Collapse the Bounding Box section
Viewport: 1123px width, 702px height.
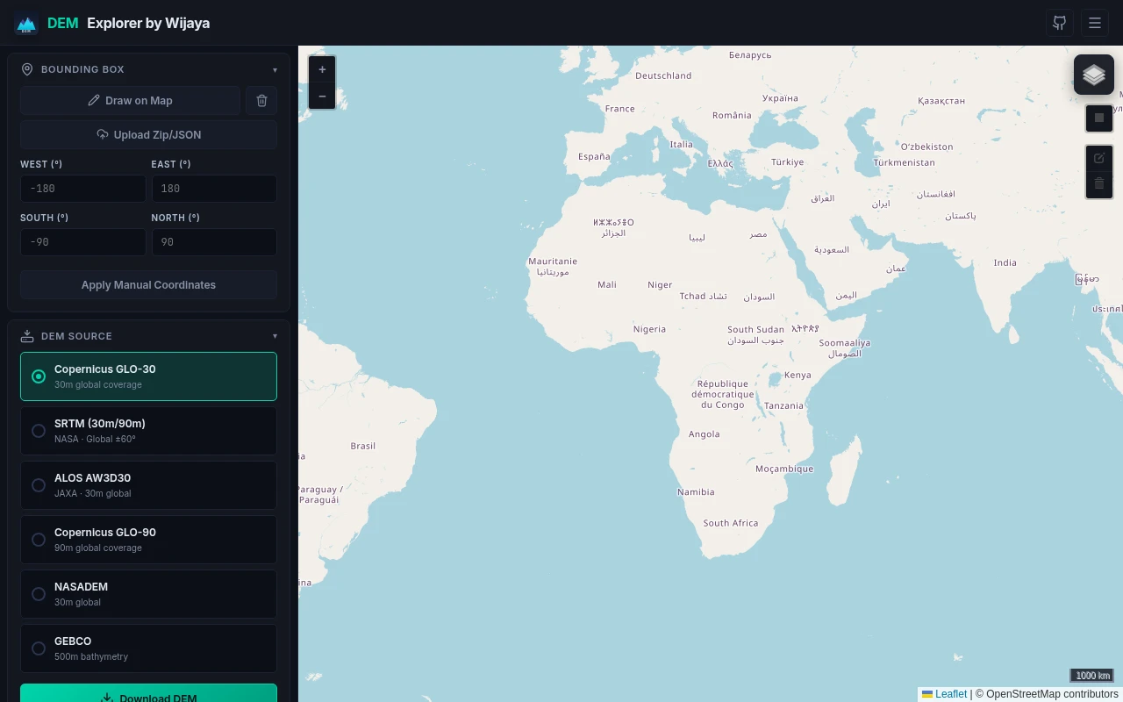(x=275, y=69)
